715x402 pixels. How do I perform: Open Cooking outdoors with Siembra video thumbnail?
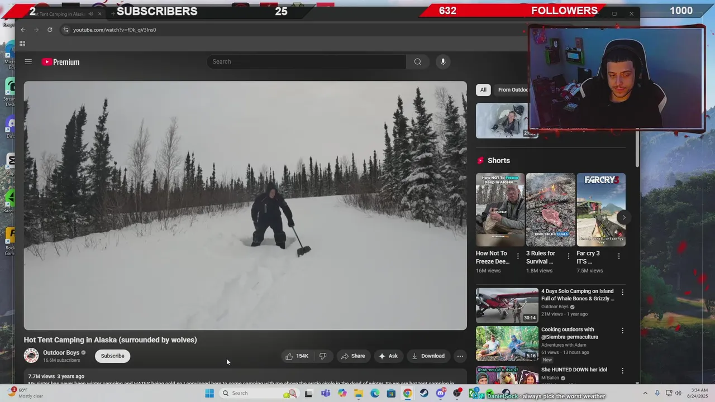(507, 343)
